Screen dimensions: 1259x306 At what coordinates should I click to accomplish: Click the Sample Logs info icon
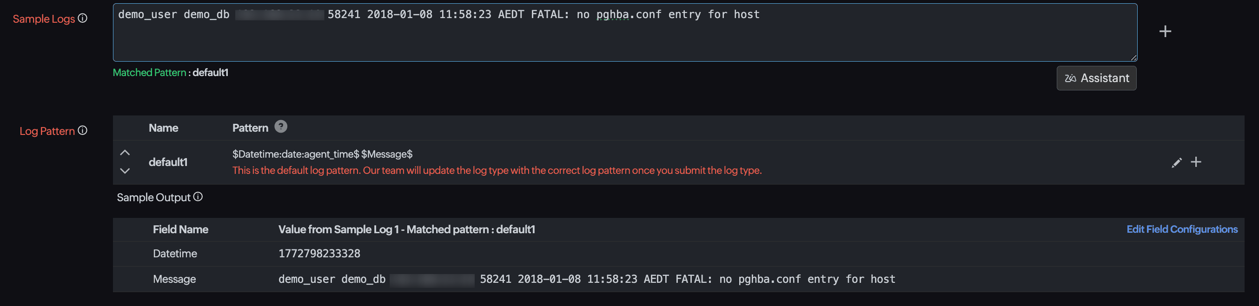pos(83,19)
